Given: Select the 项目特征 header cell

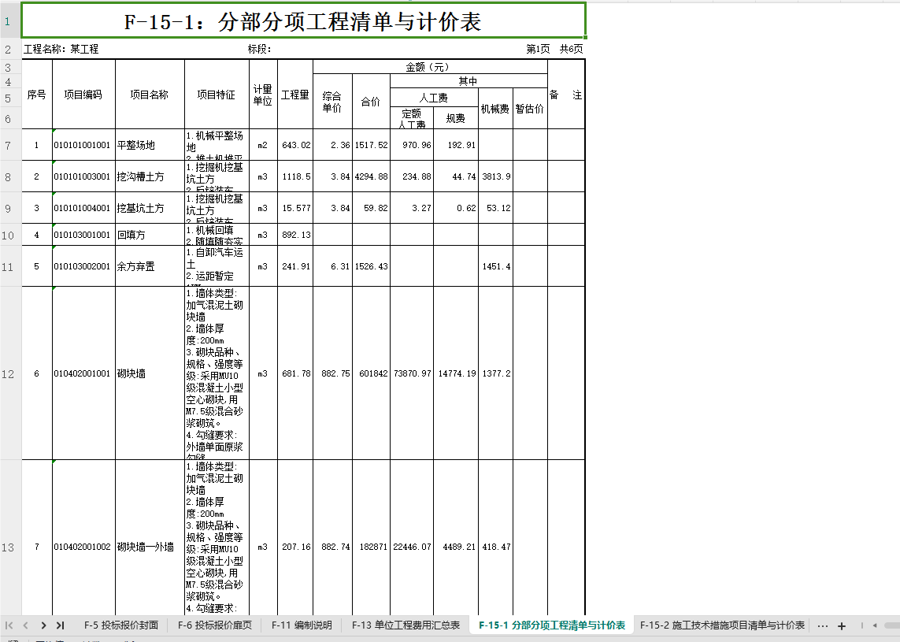Looking at the screenshot, I should pos(217,95).
